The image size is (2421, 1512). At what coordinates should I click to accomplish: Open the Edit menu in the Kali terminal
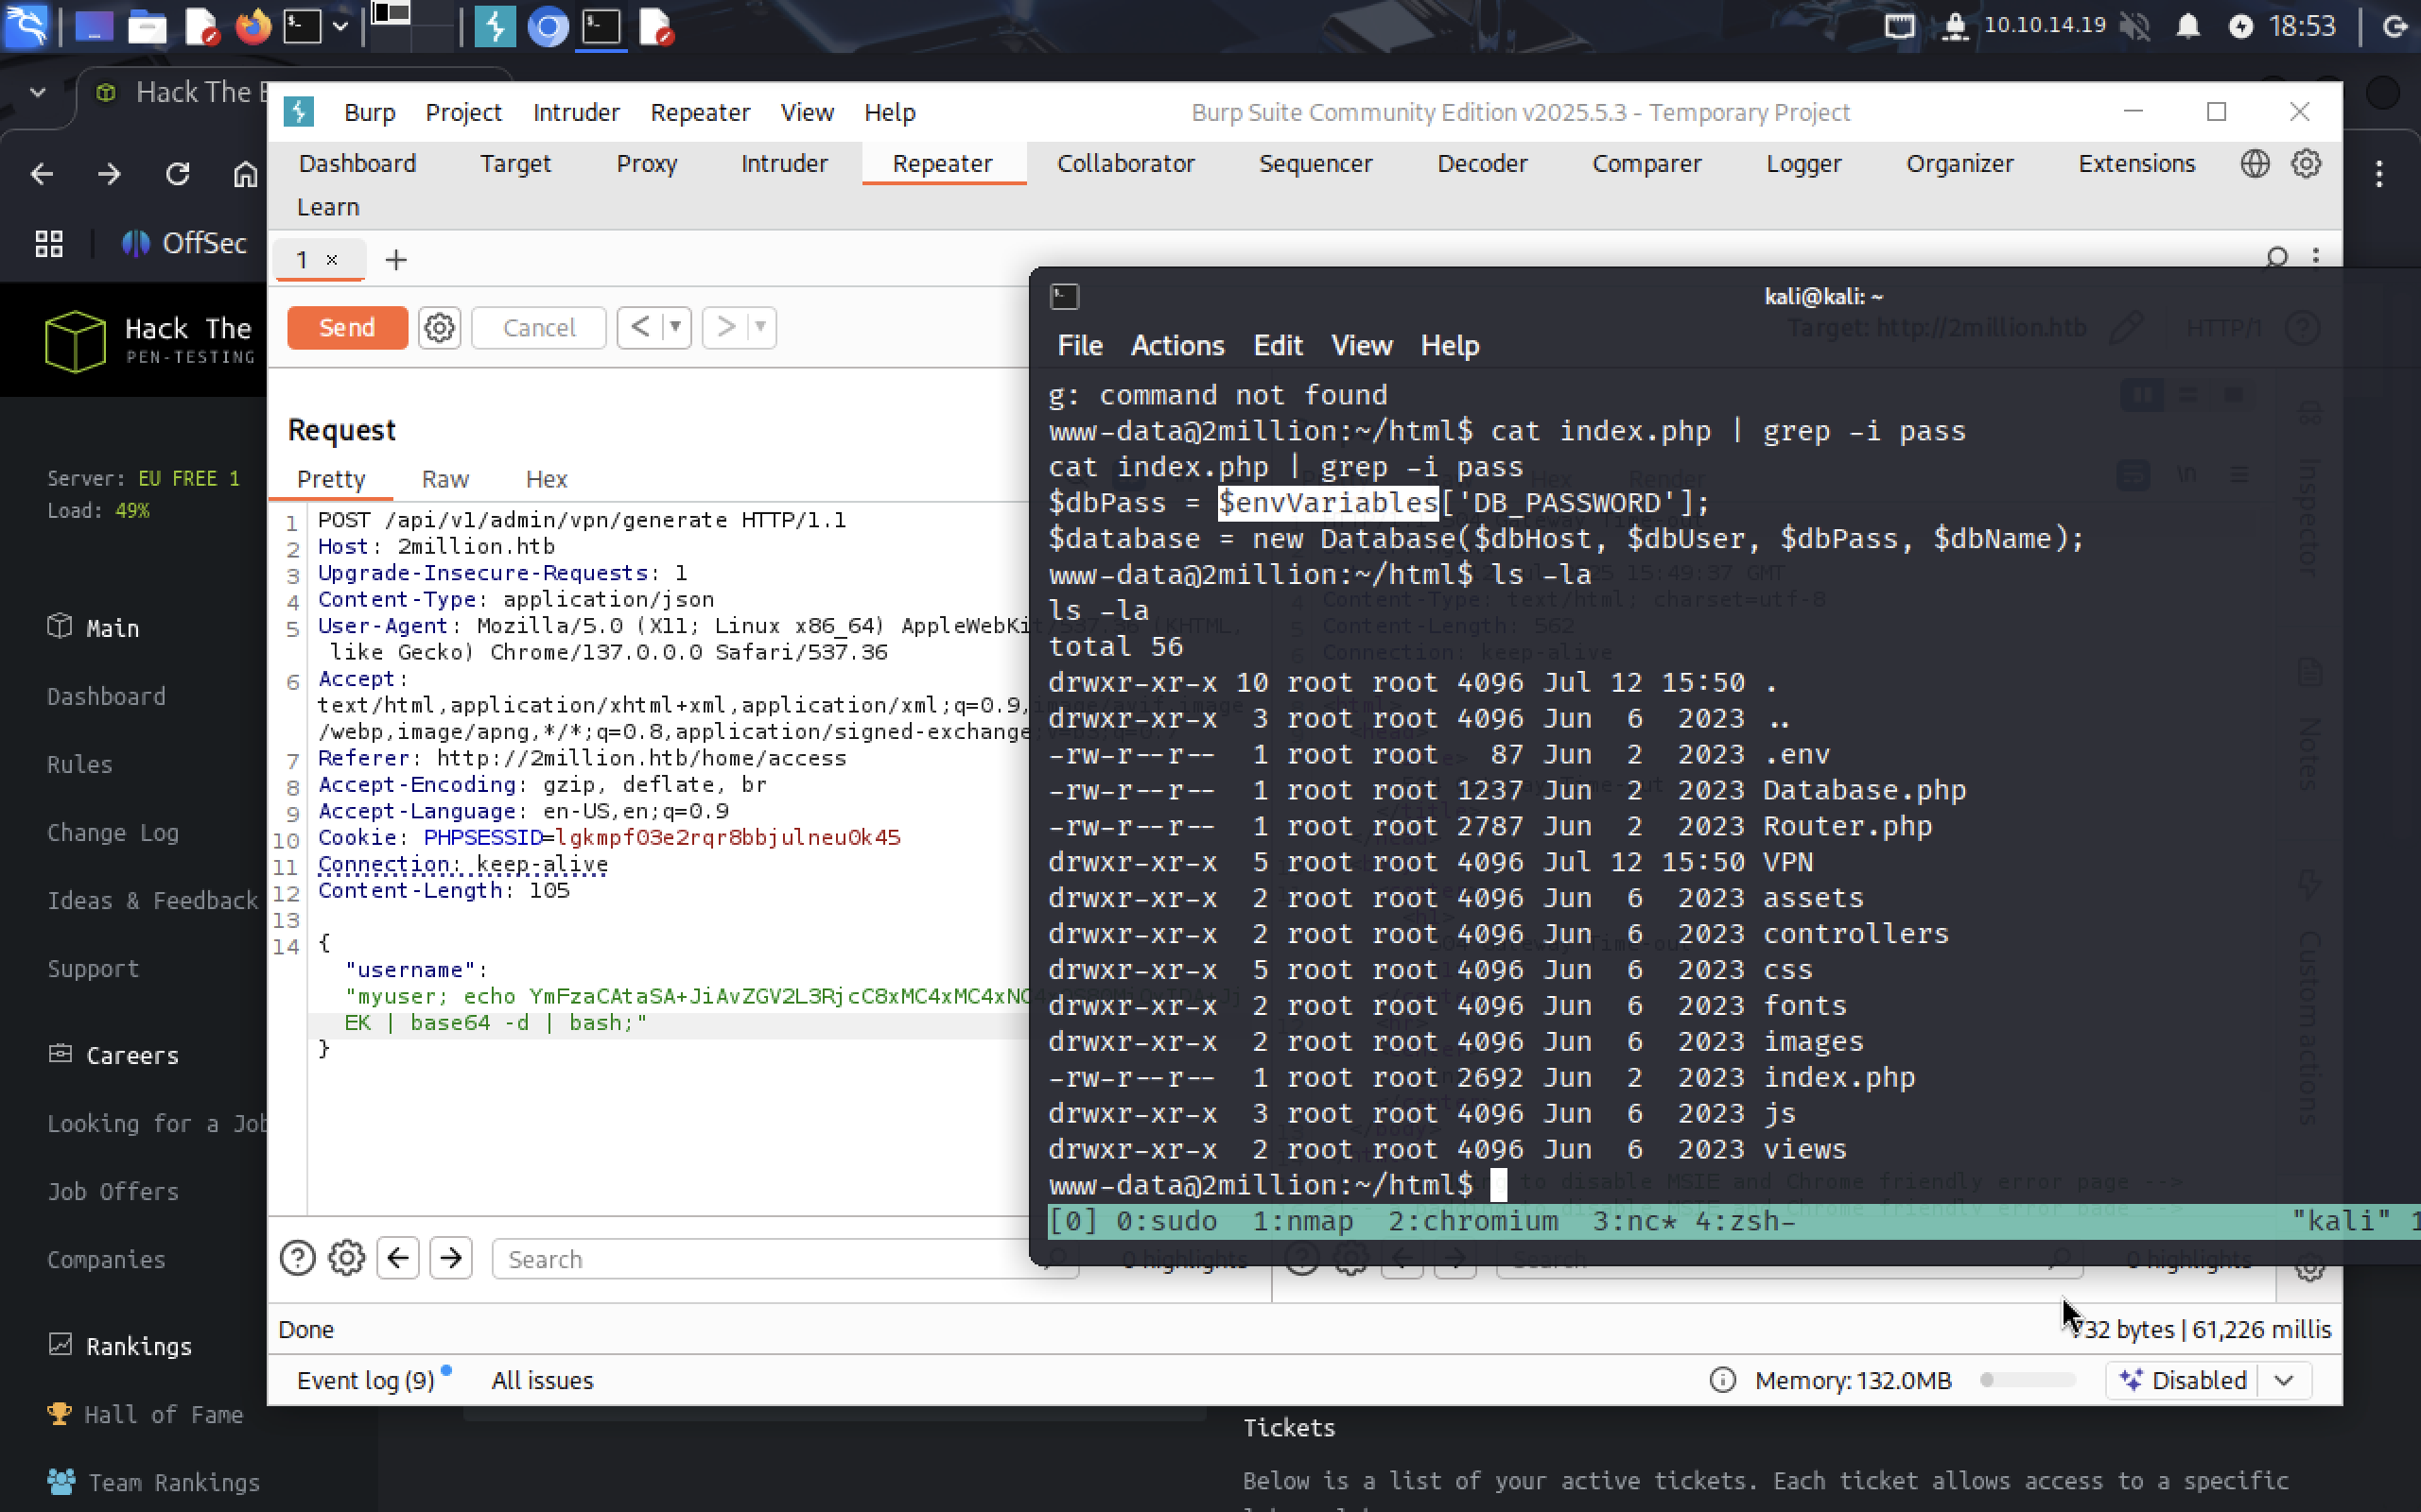tap(1278, 346)
